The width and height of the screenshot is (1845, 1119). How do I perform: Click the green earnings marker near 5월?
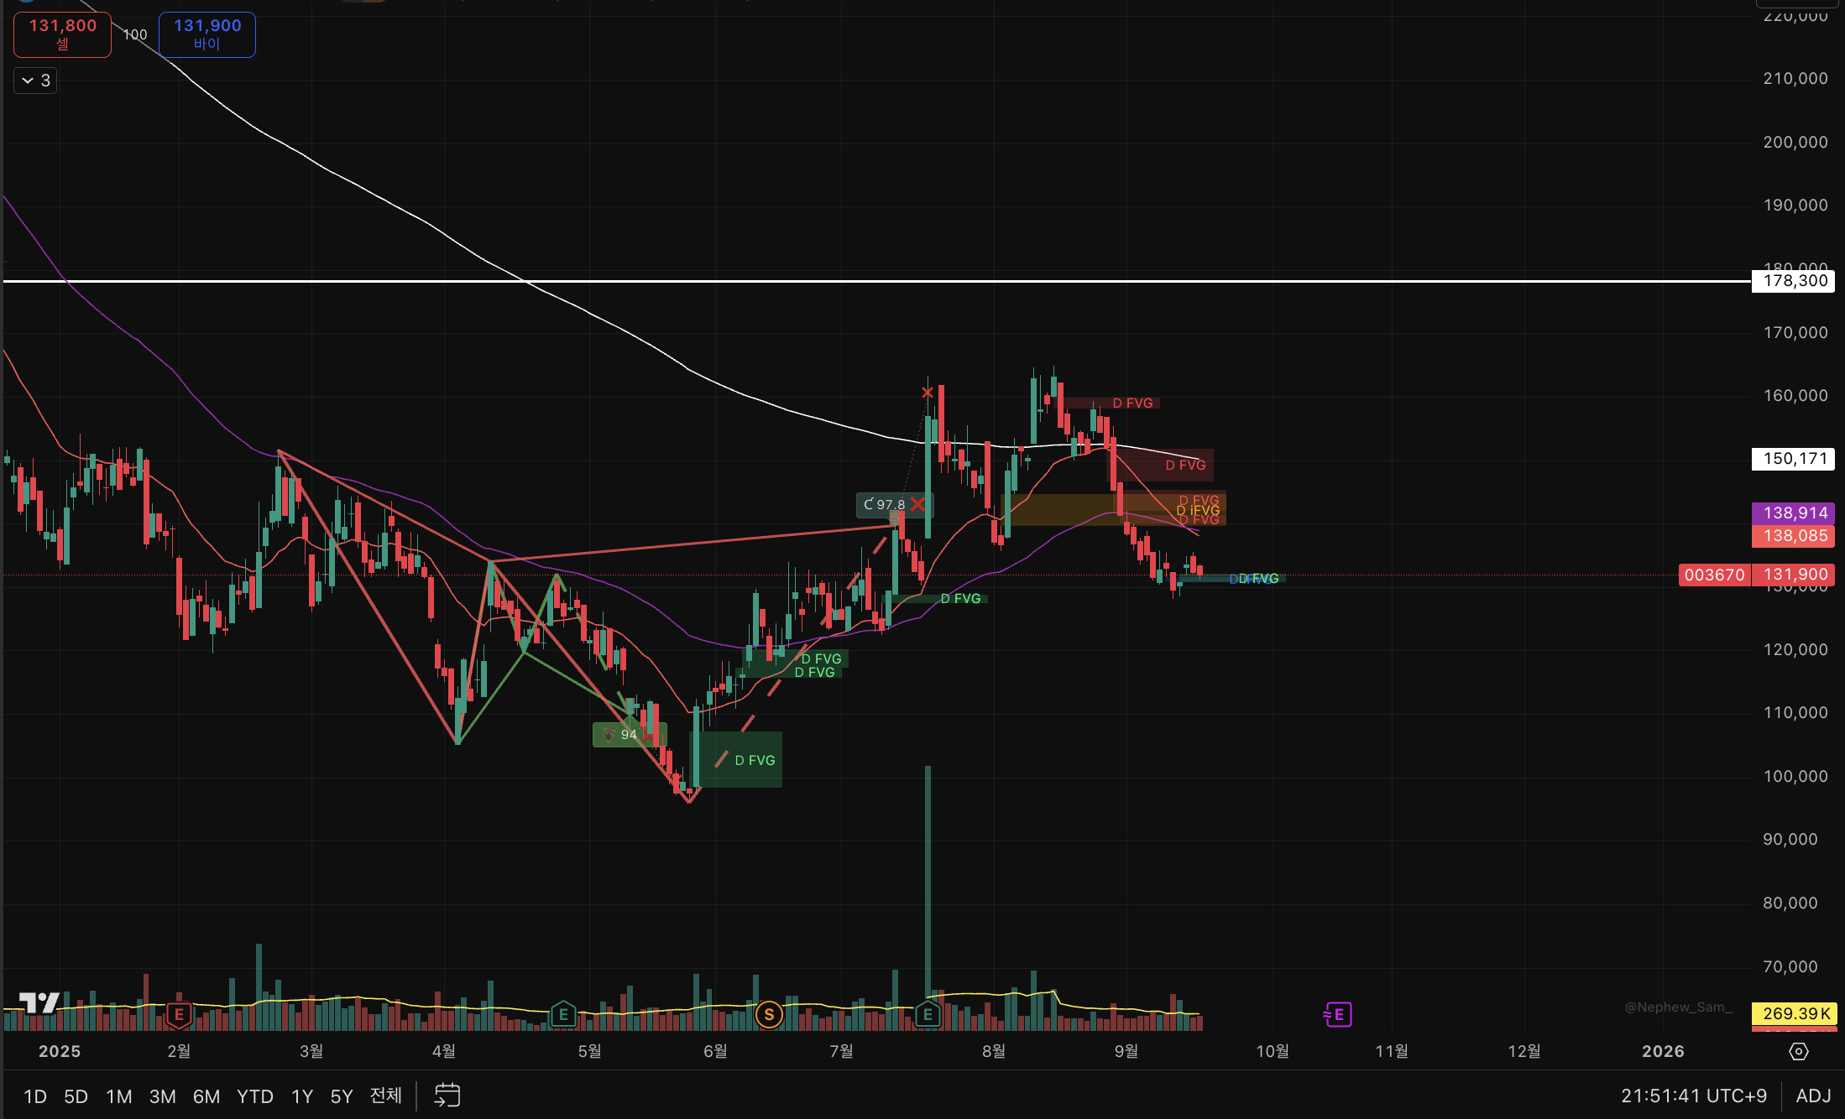563,1015
